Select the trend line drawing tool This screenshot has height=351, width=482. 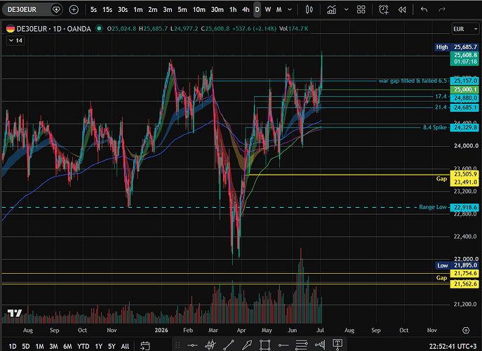click(229, 345)
